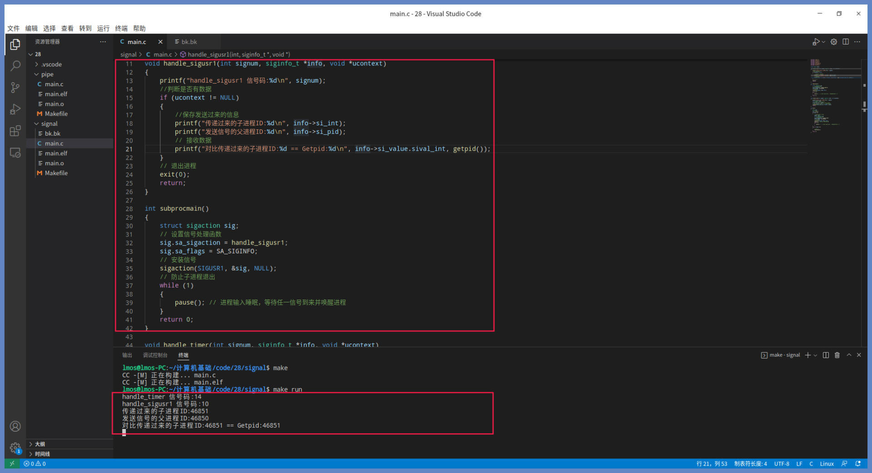Image resolution: width=872 pixels, height=473 pixels.
Task: Split the terminal panel
Action: click(826, 355)
